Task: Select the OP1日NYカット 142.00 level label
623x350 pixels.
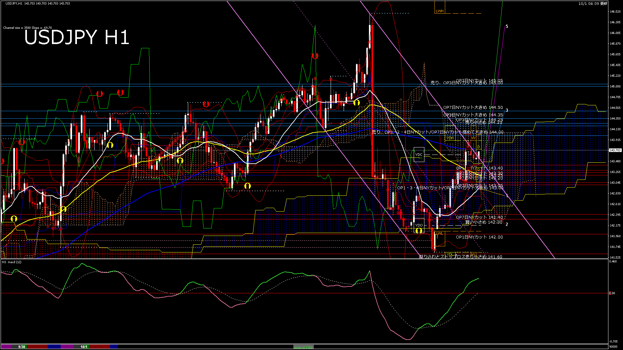Action: tap(479, 237)
